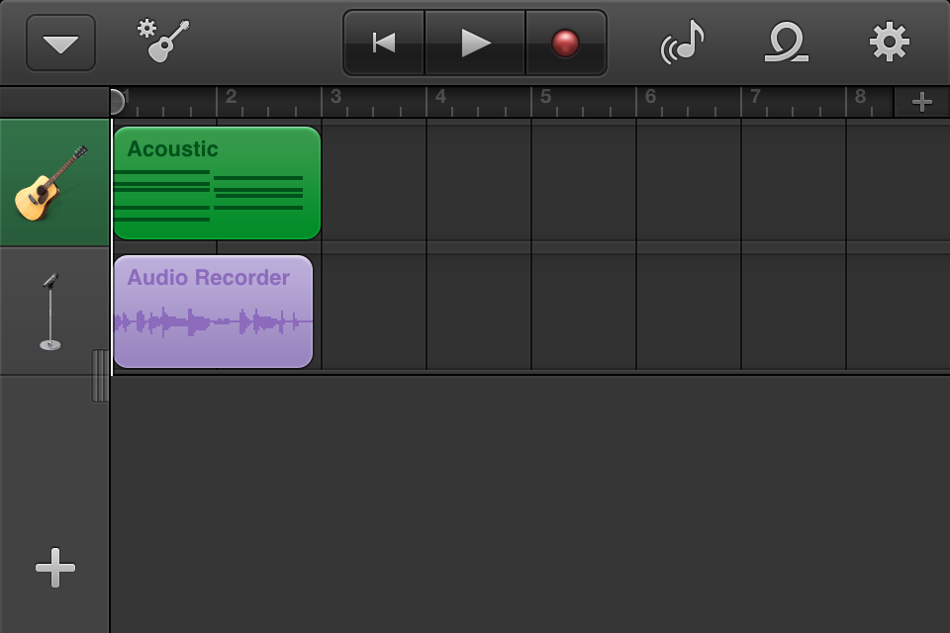Expand track headers using the side handle
Screen dimensions: 950x633
[x=101, y=376]
